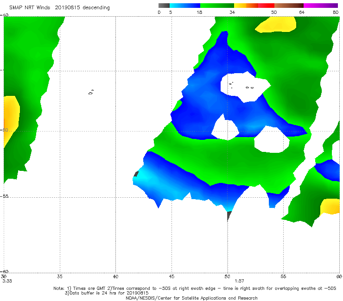Image resolution: width=343 pixels, height=301 pixels.
Task: Click the color bar label '50'
Action: tap(274, 12)
